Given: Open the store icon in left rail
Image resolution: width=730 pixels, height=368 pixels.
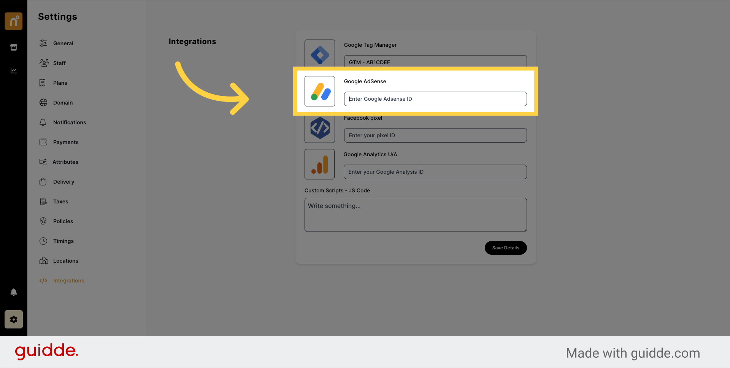Looking at the screenshot, I should pyautogui.click(x=14, y=47).
